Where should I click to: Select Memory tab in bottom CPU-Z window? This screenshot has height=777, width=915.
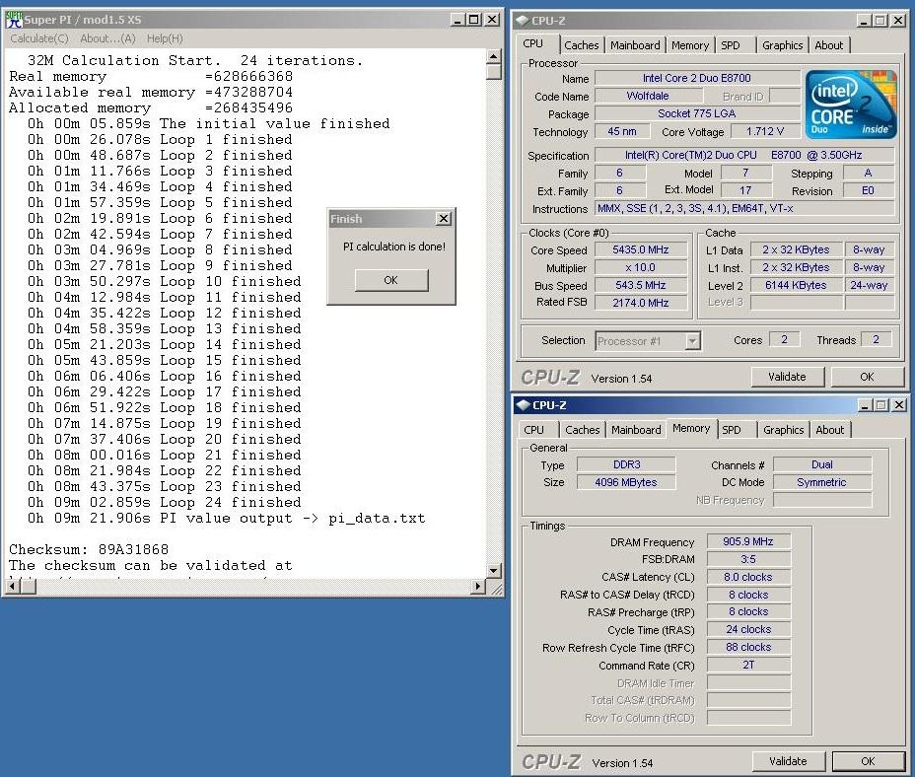(691, 429)
